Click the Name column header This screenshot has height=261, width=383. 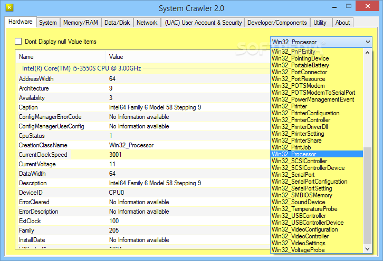[x=61, y=57]
